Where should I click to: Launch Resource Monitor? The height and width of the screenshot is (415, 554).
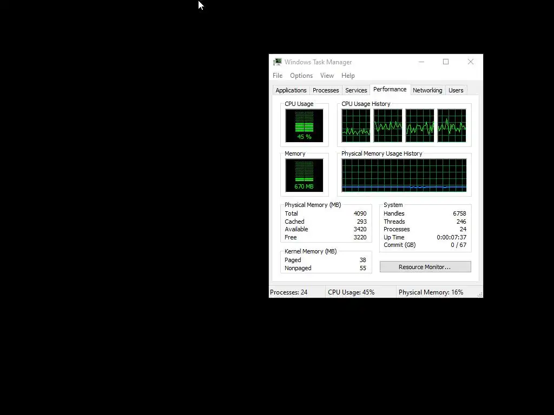(x=425, y=267)
